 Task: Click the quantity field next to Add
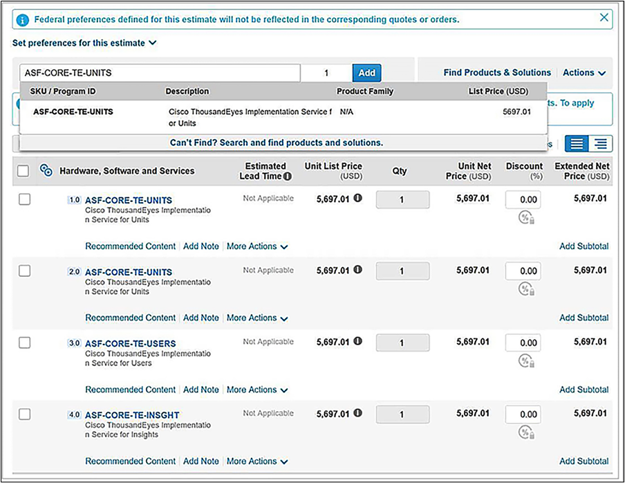tap(326, 73)
